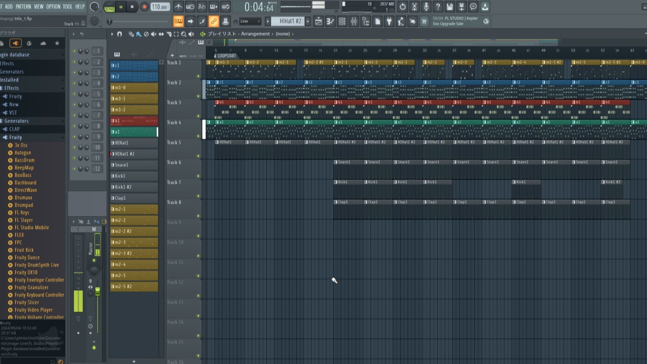Mute Track 1 via its green LED
This screenshot has width=647, height=364.
click(198, 76)
